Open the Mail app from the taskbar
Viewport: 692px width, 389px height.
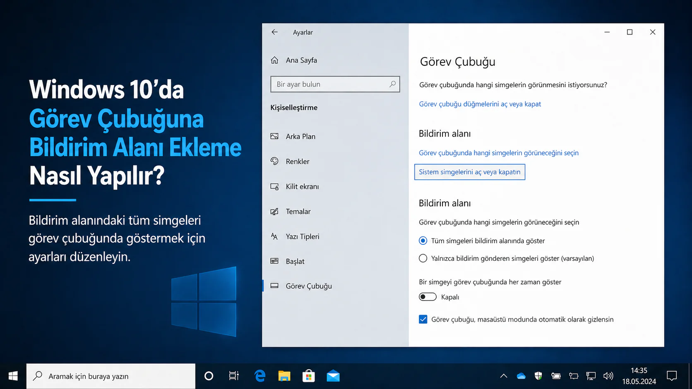click(x=333, y=376)
